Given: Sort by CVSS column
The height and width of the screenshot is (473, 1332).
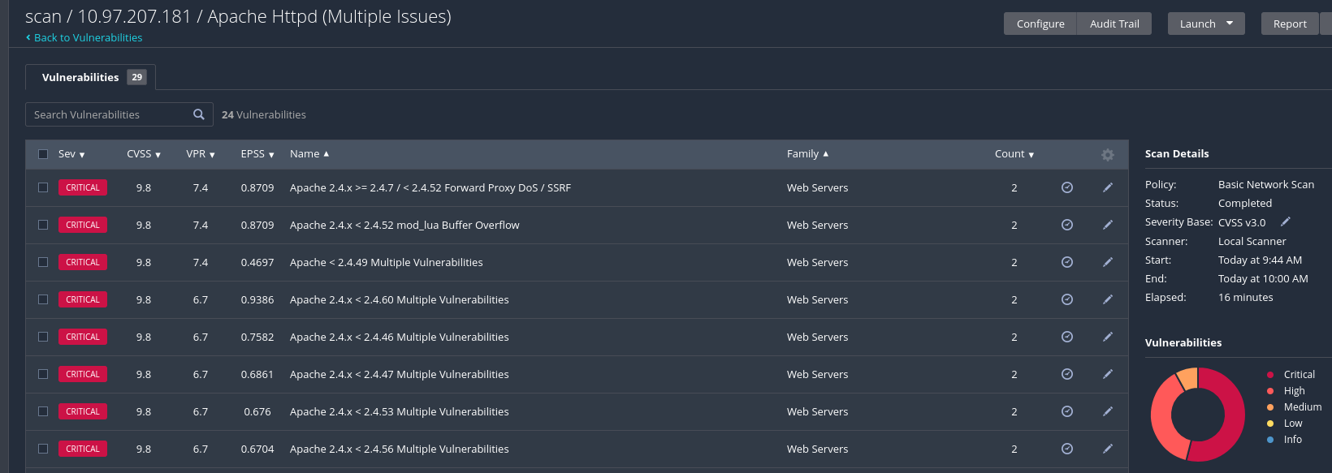Looking at the screenshot, I should coord(144,154).
